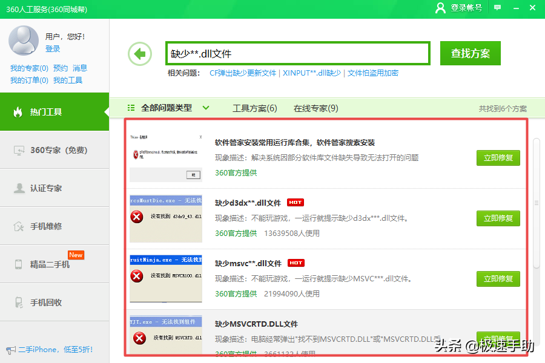Click the megaphone icon near 二手iPhone ad
Viewport: 545px width, 363px height.
11,350
